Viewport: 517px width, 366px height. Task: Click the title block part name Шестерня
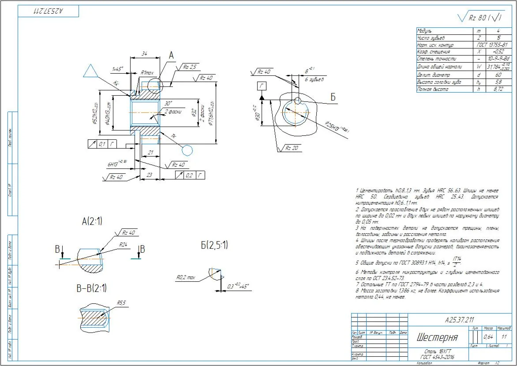(437, 337)
